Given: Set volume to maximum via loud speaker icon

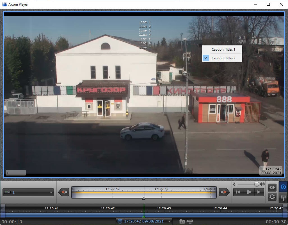Looking at the screenshot, I should point(262,184).
